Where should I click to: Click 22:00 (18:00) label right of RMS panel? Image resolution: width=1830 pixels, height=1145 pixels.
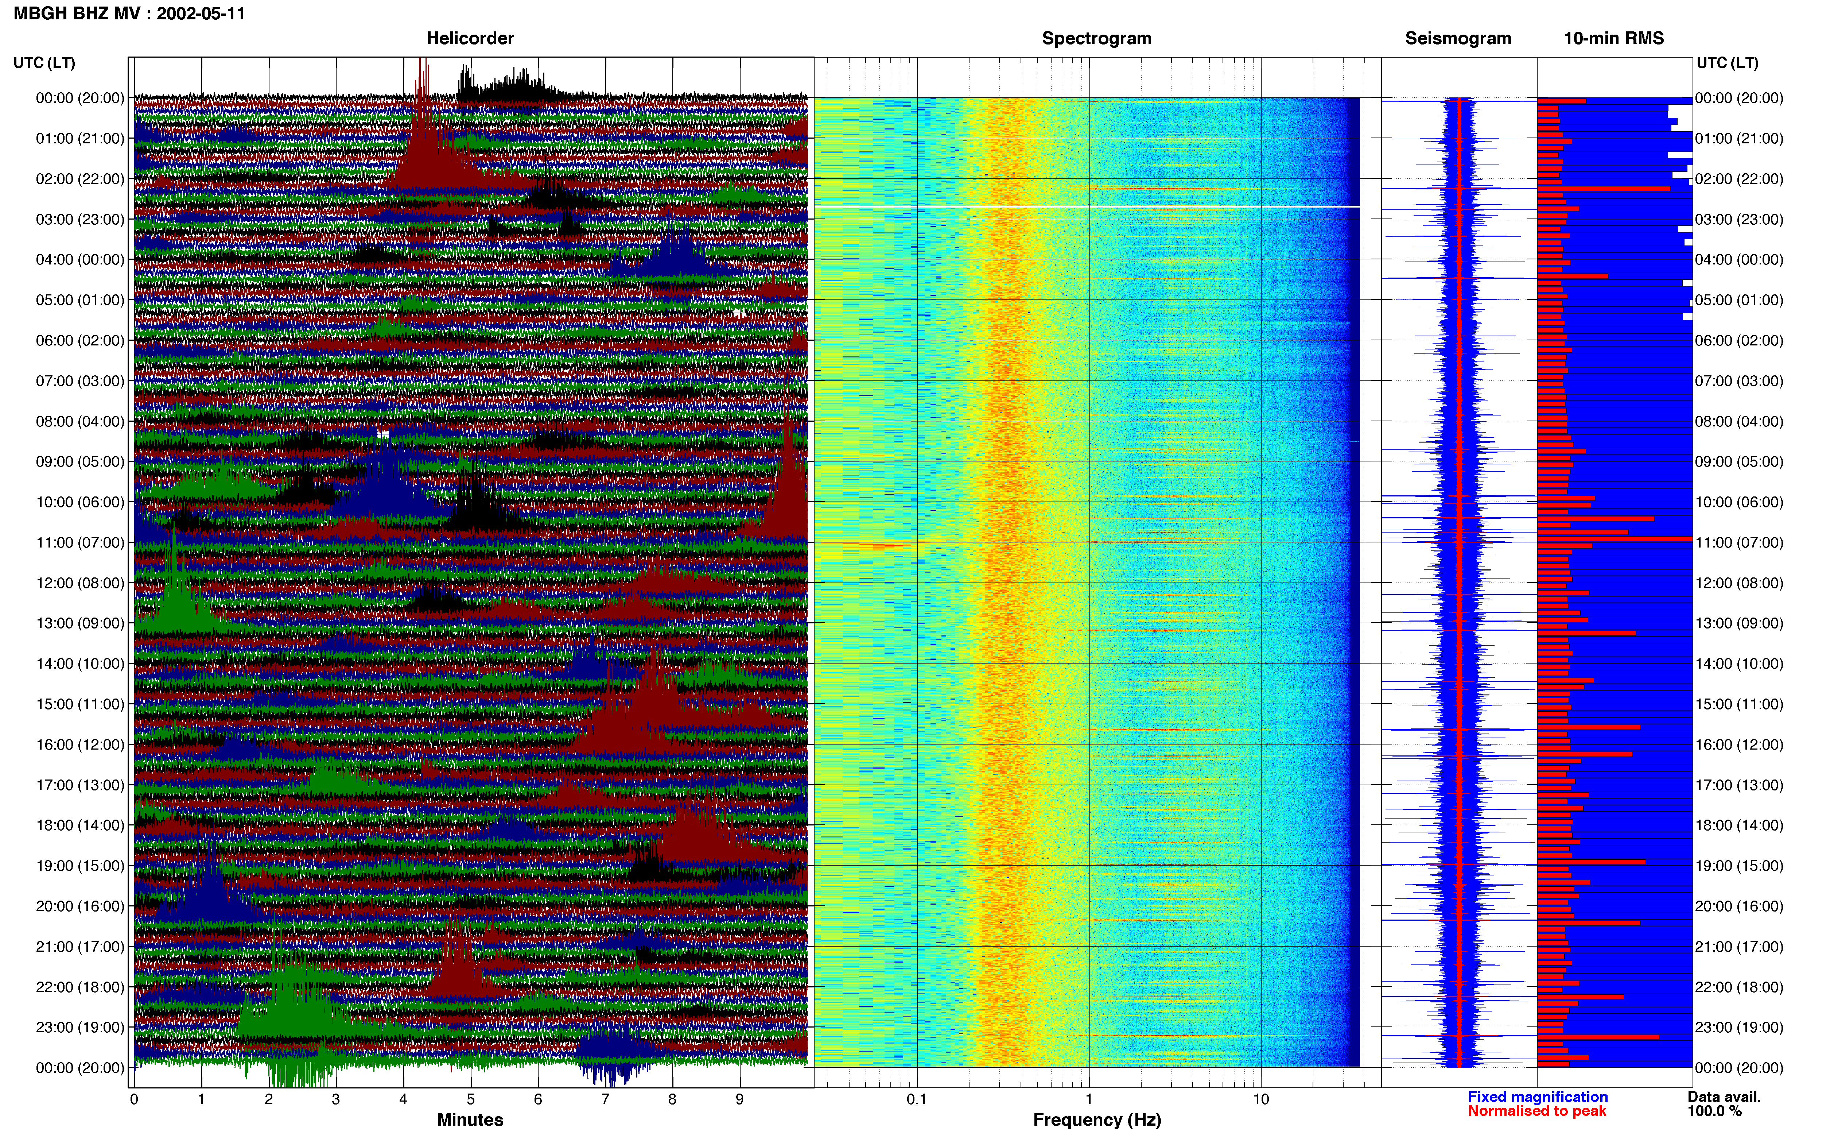point(1739,987)
